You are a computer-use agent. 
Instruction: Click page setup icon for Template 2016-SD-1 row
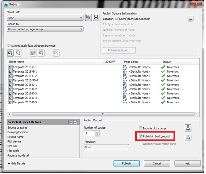(125, 80)
